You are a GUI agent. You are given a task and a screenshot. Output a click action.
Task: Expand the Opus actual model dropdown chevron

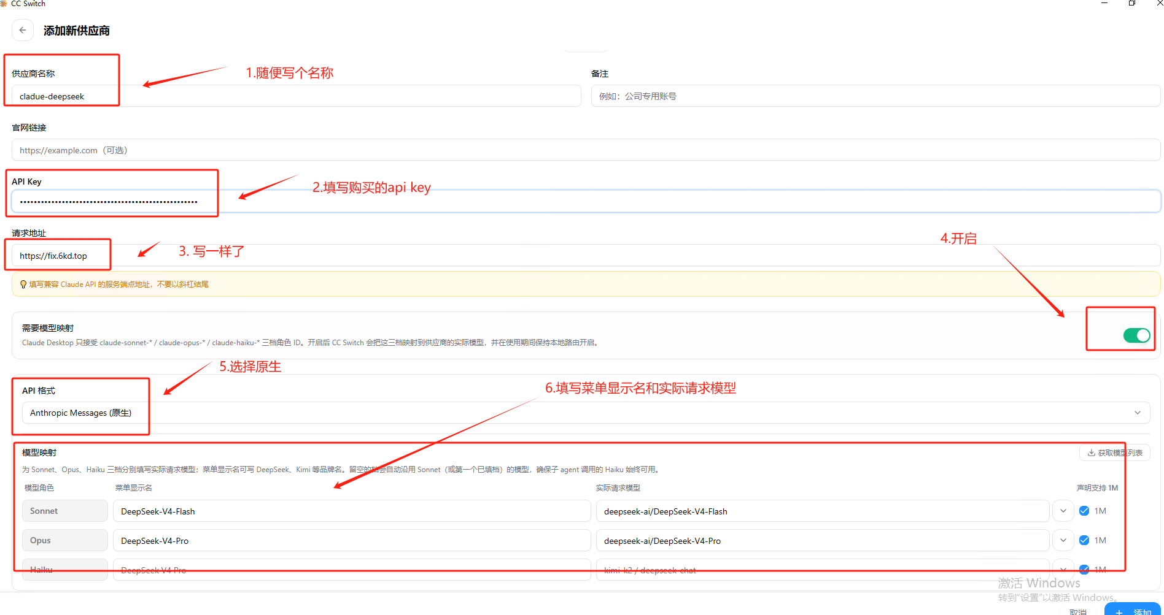1063,540
